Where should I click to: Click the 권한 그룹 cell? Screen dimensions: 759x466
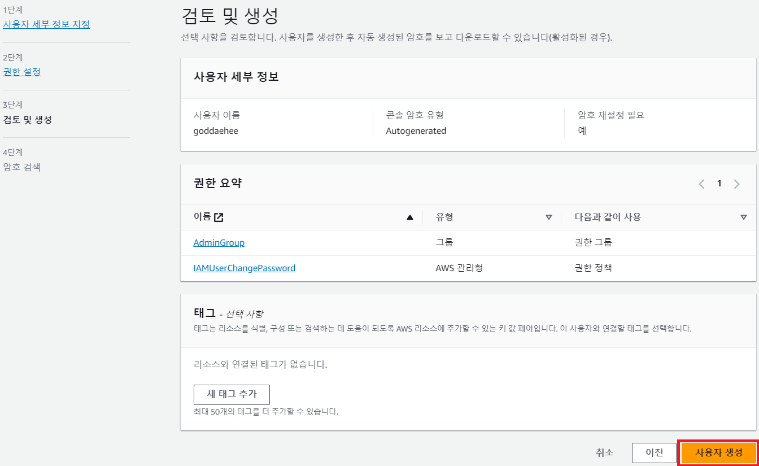coord(593,242)
